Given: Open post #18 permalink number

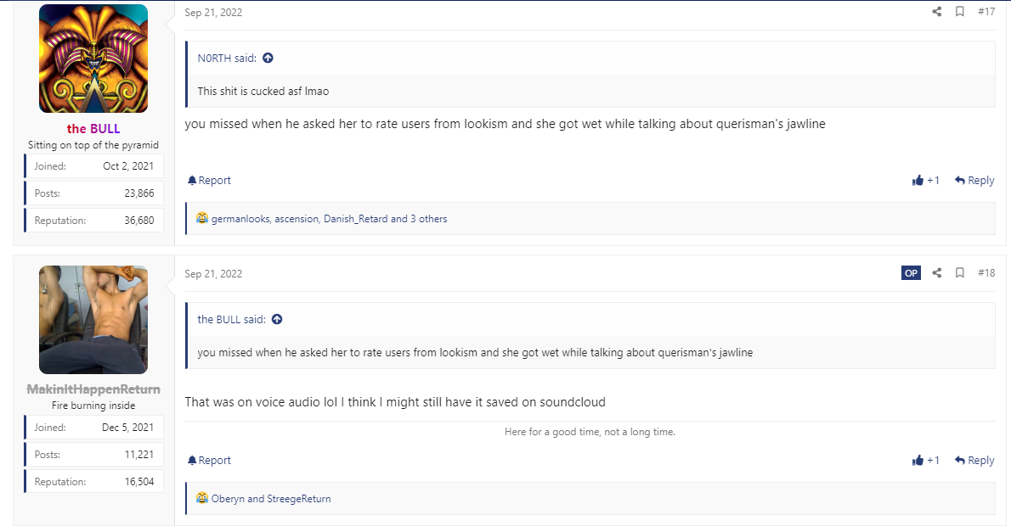Looking at the screenshot, I should [986, 273].
